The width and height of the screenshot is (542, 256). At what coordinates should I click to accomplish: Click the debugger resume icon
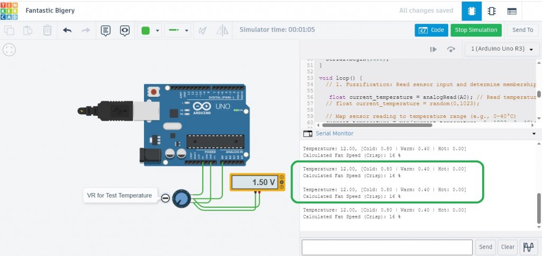tap(433, 49)
